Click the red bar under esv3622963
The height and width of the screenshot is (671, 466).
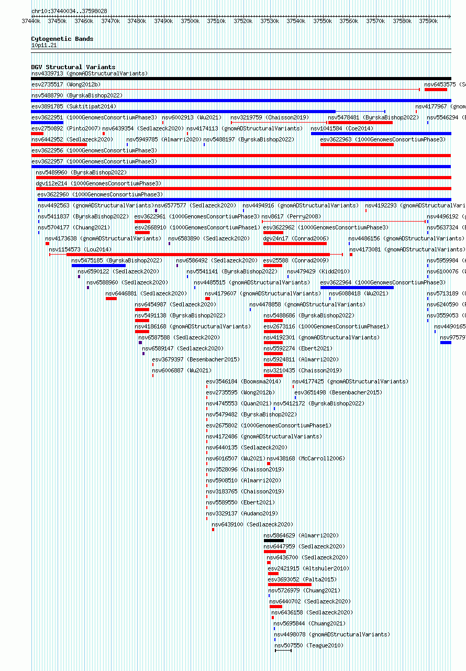(x=357, y=145)
